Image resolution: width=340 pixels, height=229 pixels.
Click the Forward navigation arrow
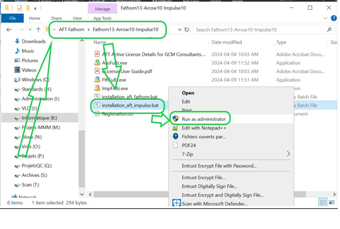[x=21, y=30]
